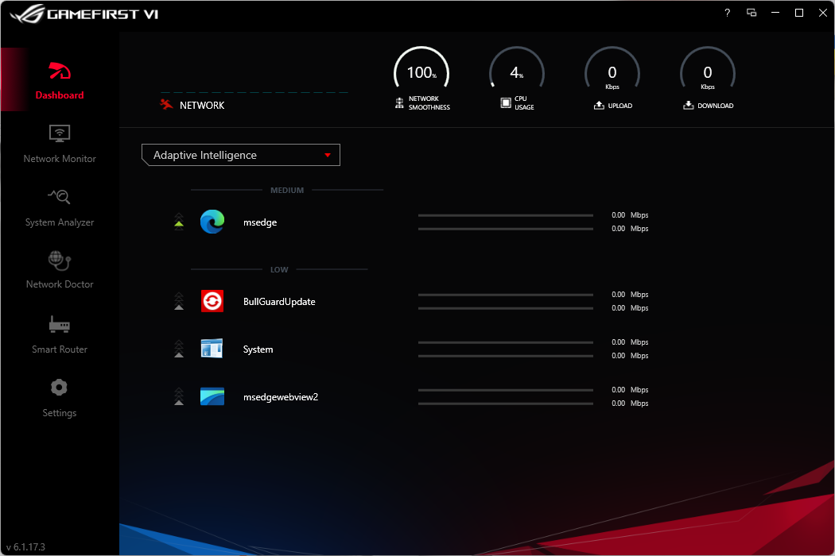This screenshot has width=835, height=556.
Task: Click the red dropdown arrow
Action: tap(328, 155)
